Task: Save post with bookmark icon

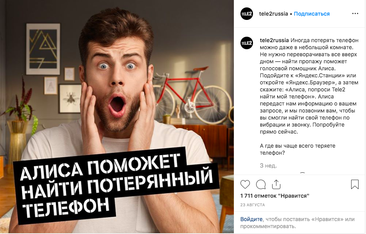Action: point(355,184)
